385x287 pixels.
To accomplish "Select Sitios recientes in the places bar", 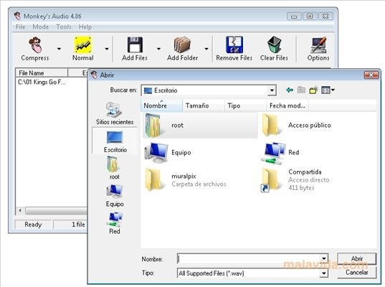I will [x=115, y=113].
